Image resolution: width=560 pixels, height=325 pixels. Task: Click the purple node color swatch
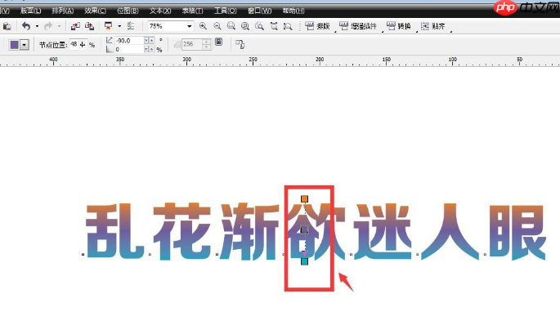[14, 45]
